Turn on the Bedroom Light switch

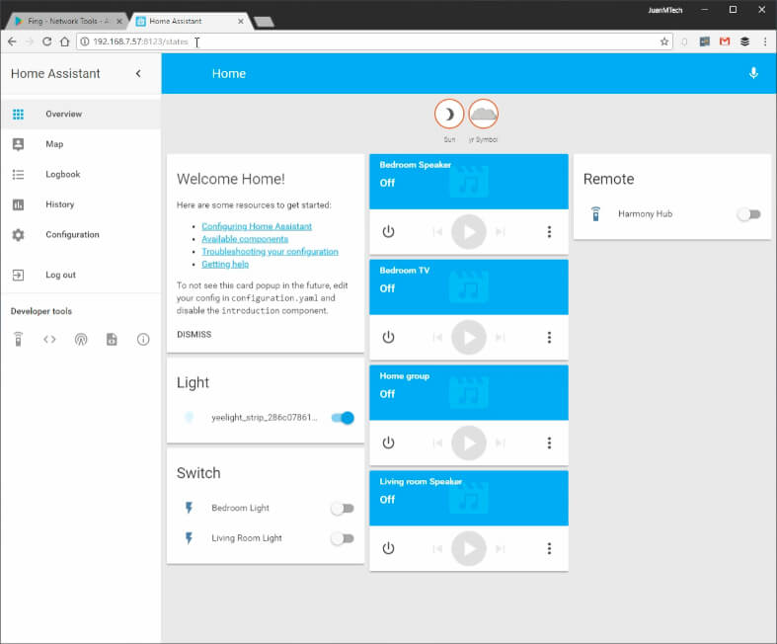click(343, 508)
